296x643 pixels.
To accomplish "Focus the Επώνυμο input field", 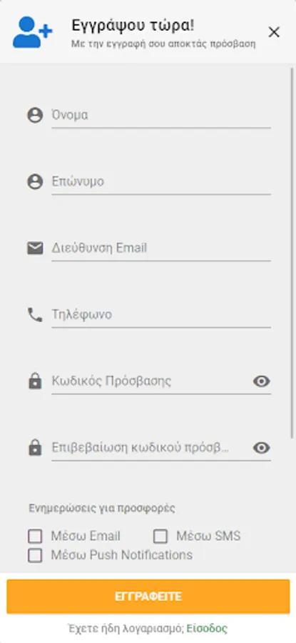I will [x=161, y=181].
